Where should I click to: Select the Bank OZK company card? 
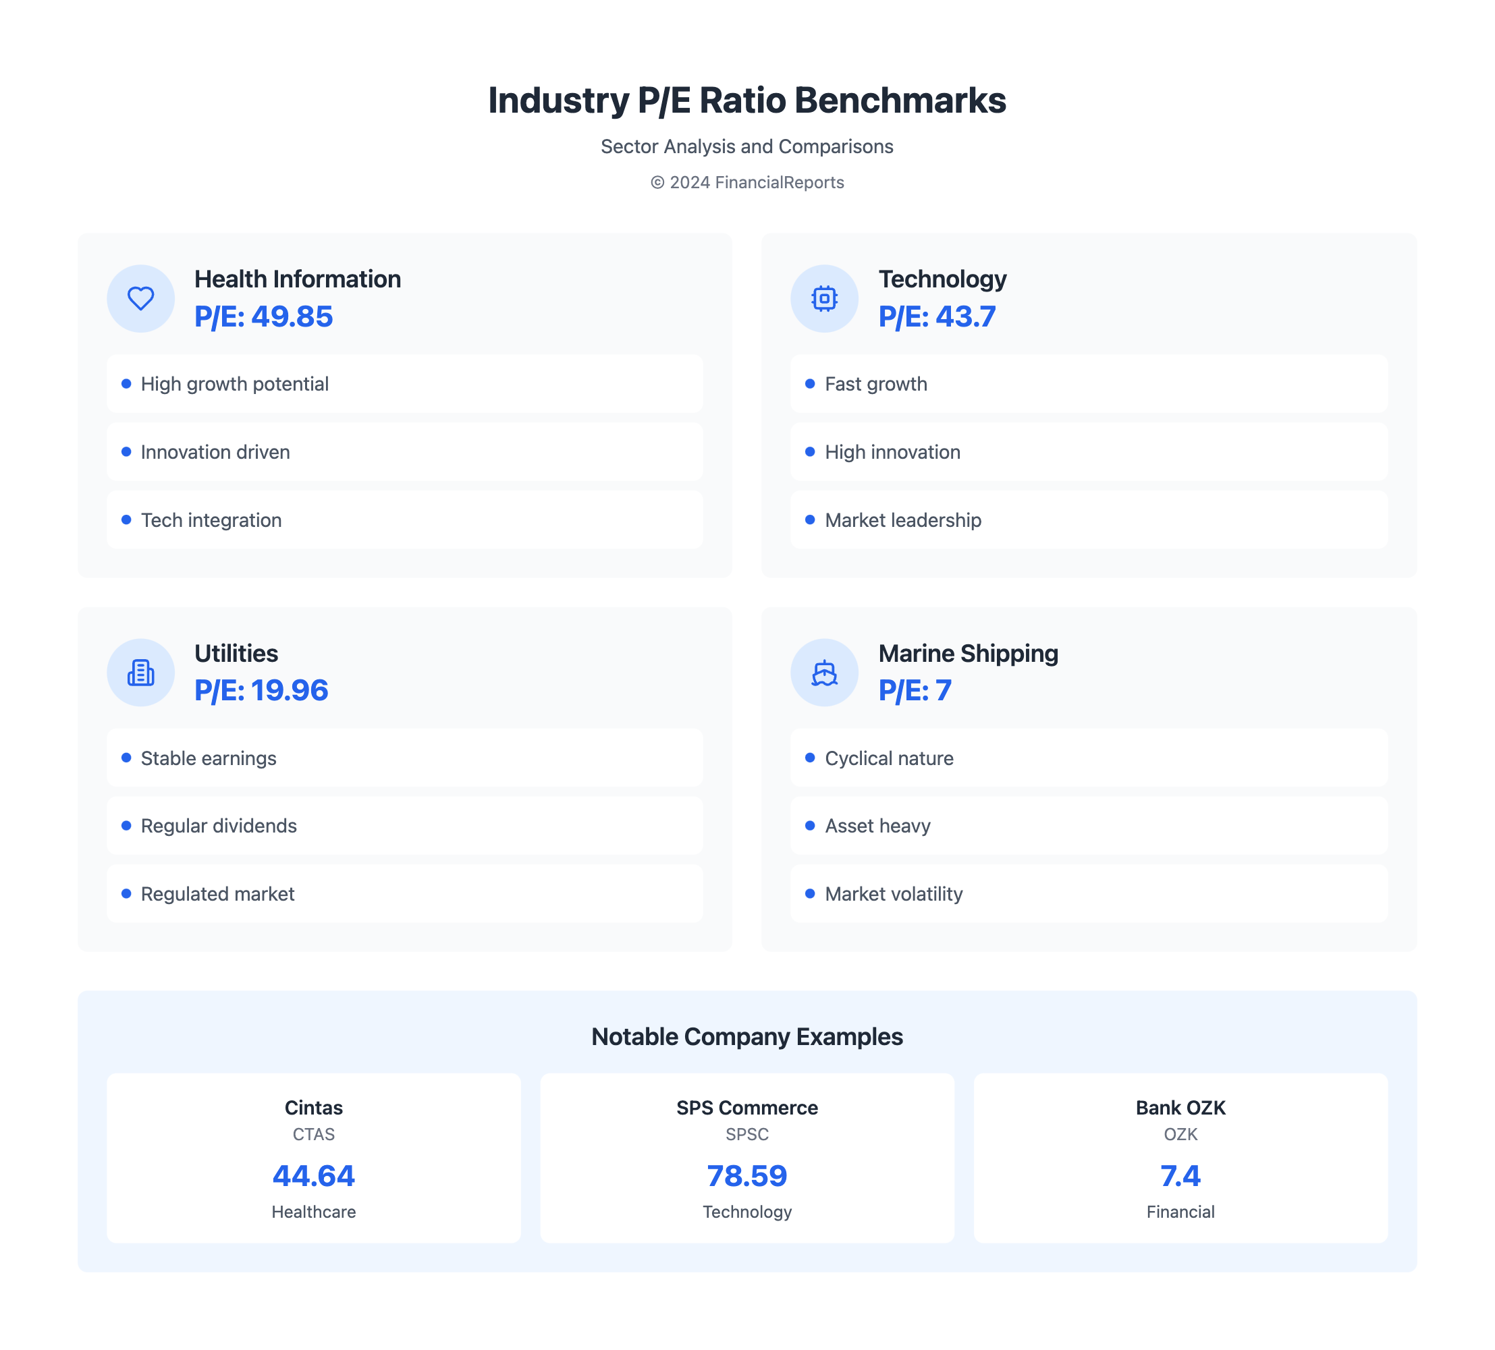tap(1180, 1157)
